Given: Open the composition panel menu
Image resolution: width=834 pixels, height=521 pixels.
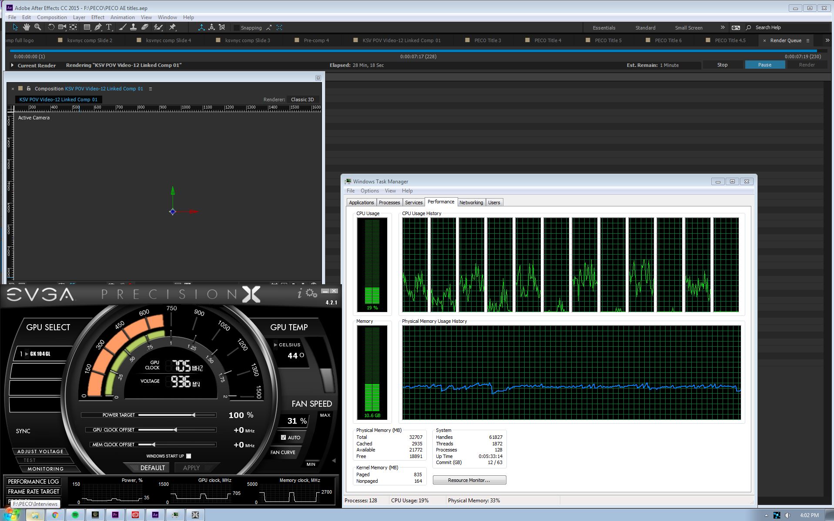Looking at the screenshot, I should 150,88.
